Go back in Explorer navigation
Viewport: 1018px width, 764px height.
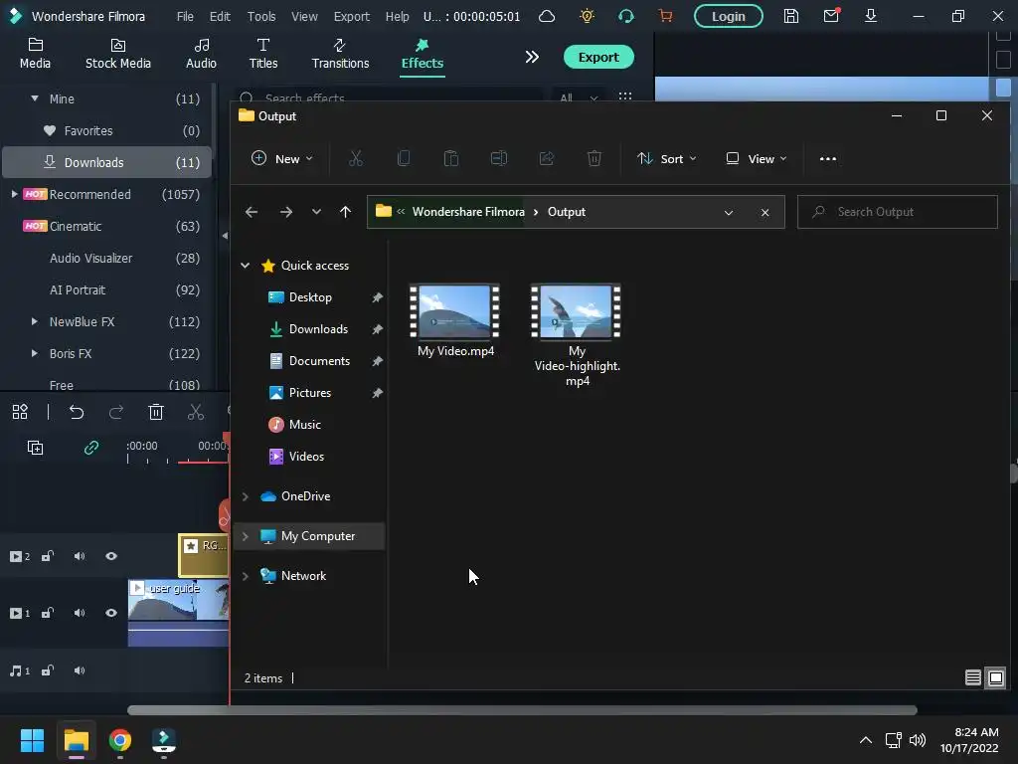coord(252,212)
